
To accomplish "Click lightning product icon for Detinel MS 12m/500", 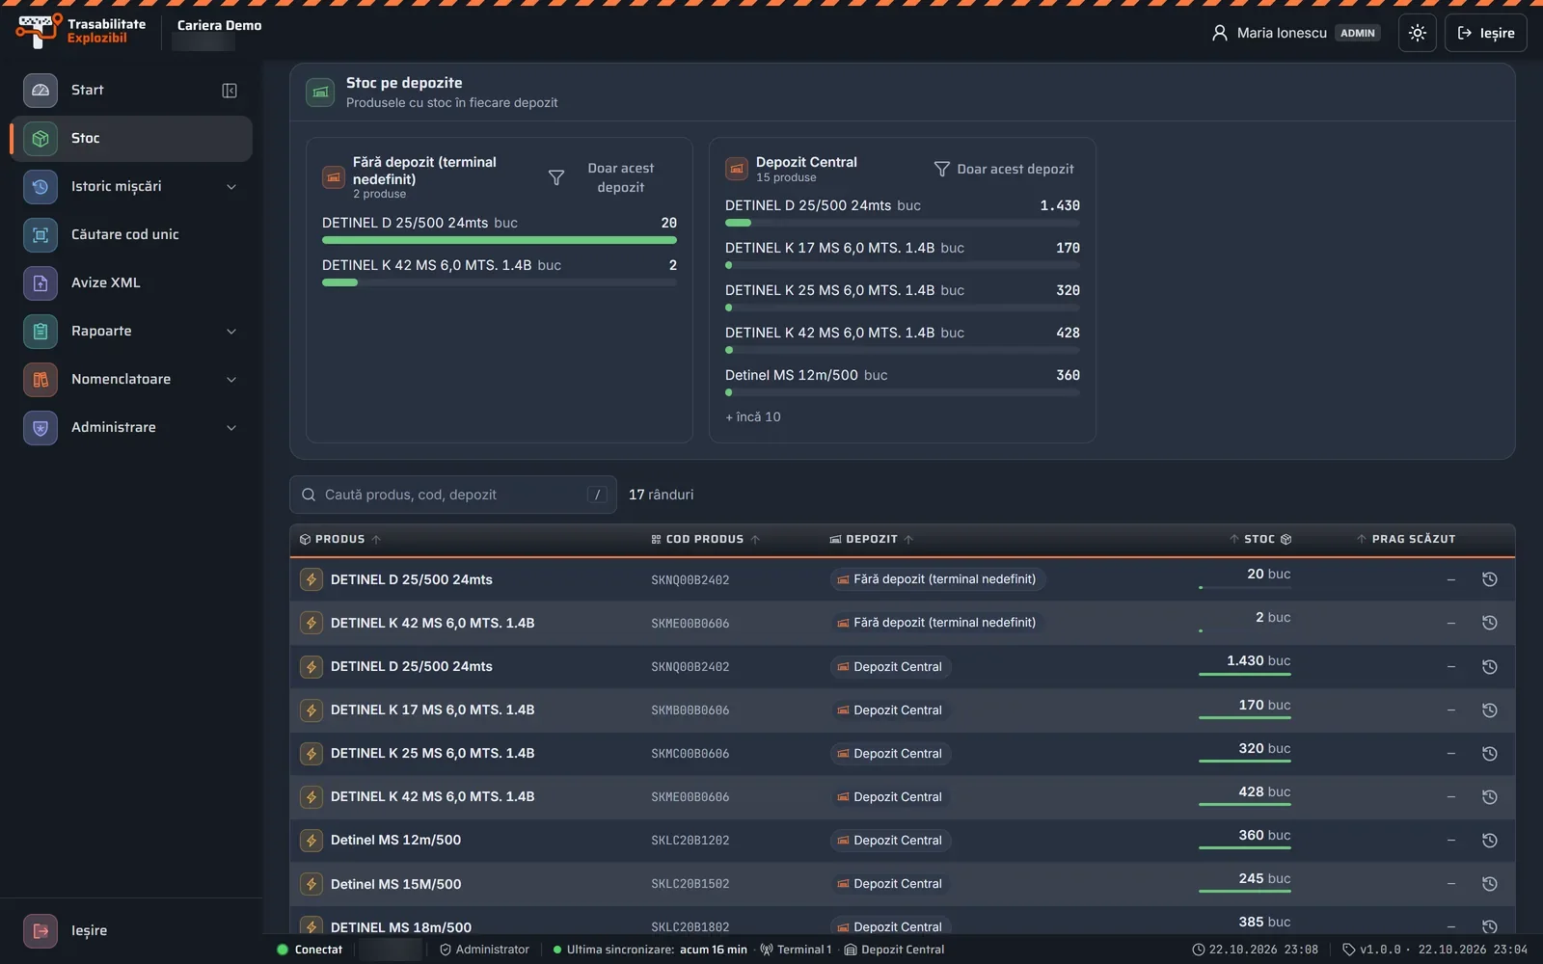I will tap(311, 841).
